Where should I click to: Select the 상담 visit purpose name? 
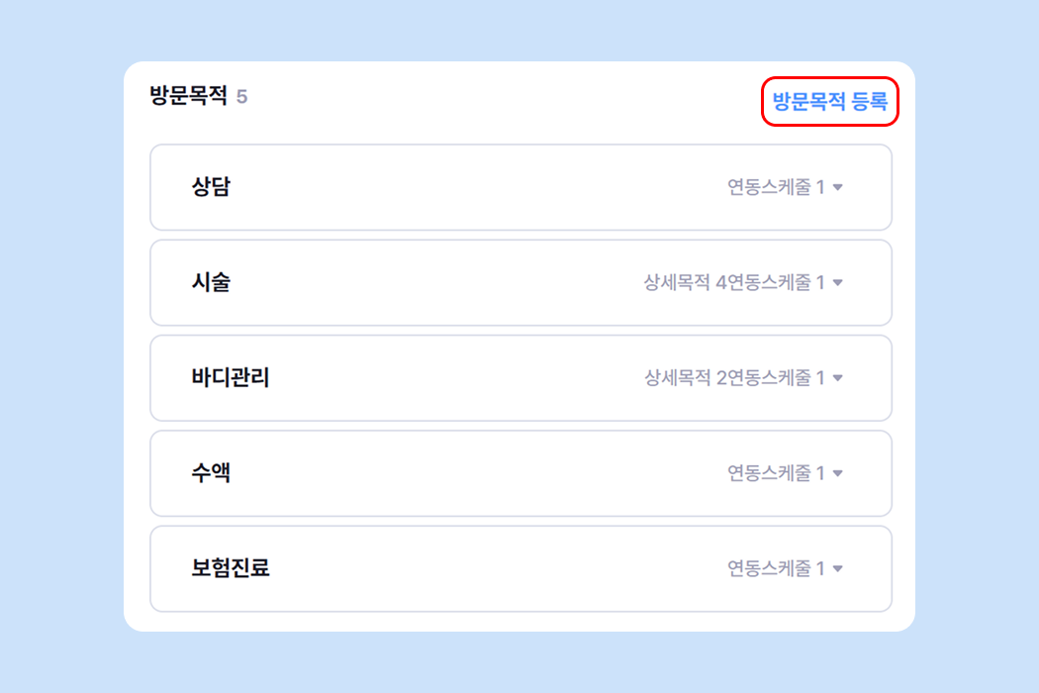tap(211, 187)
